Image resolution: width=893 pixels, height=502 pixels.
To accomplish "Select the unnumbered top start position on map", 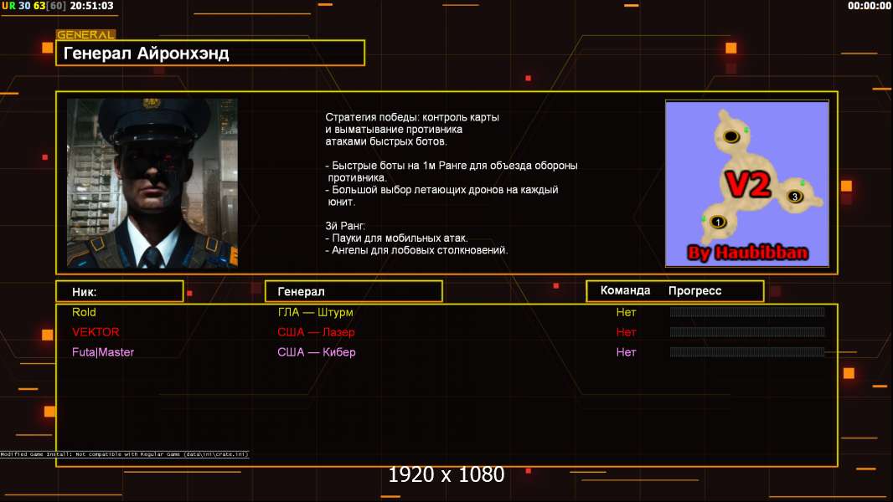I will [731, 136].
